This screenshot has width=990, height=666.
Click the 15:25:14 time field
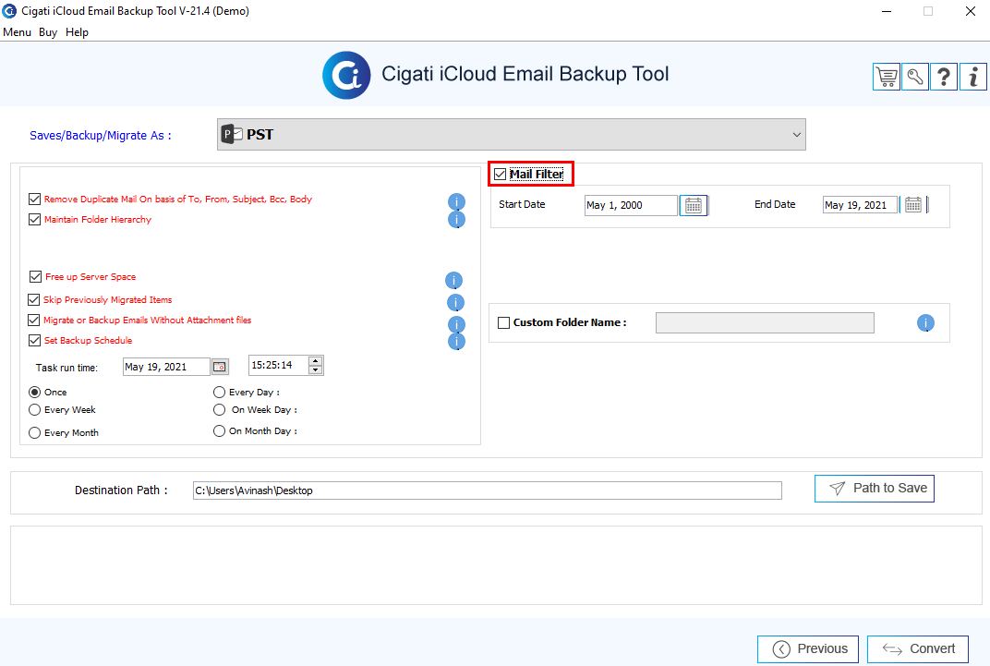[279, 366]
